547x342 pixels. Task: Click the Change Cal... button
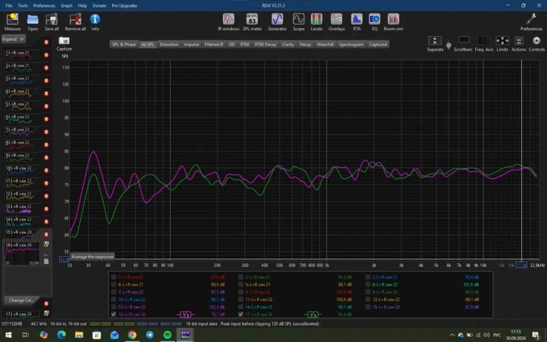pos(21,300)
